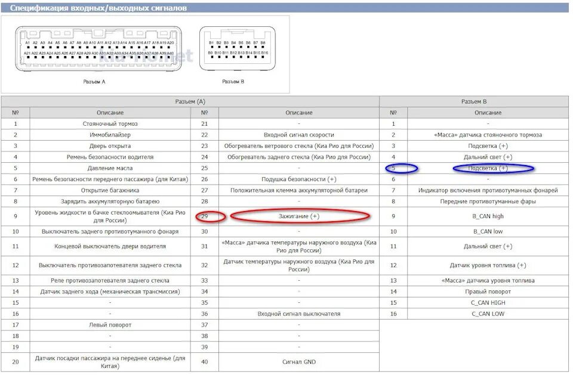Click the 'Датчик температуры наружного воздуха (Киа Рио для России)' cell

tap(299, 265)
